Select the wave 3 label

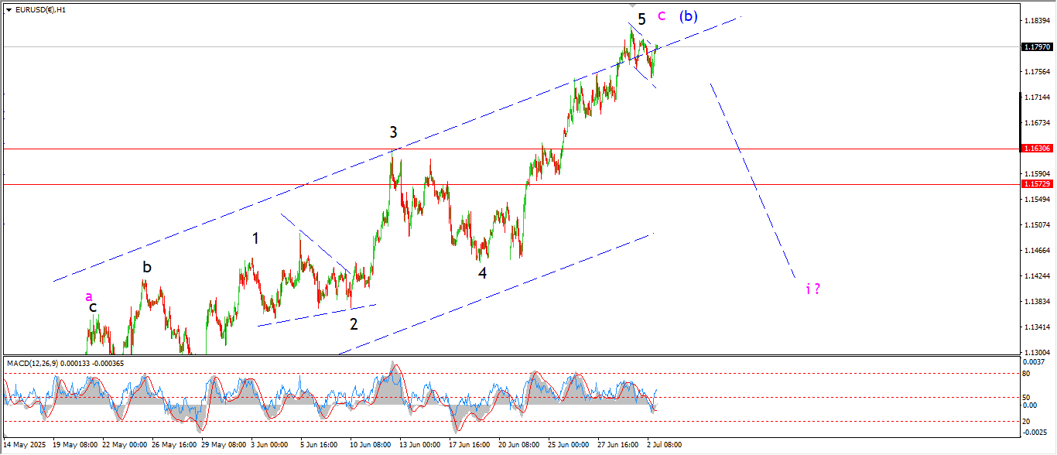(x=393, y=132)
